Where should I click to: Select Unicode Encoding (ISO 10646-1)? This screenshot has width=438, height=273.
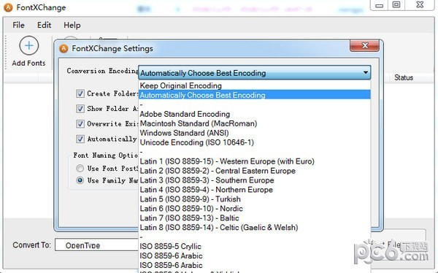pos(255,142)
